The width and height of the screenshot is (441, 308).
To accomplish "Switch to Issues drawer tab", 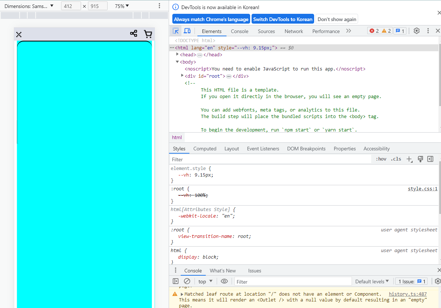I will click(254, 271).
